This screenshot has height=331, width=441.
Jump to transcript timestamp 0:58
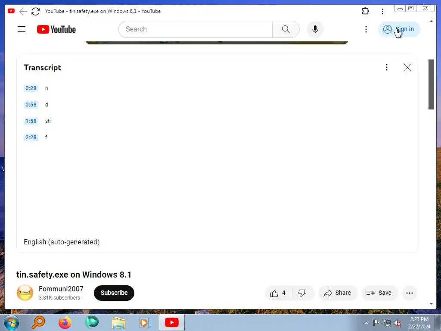[31, 105]
